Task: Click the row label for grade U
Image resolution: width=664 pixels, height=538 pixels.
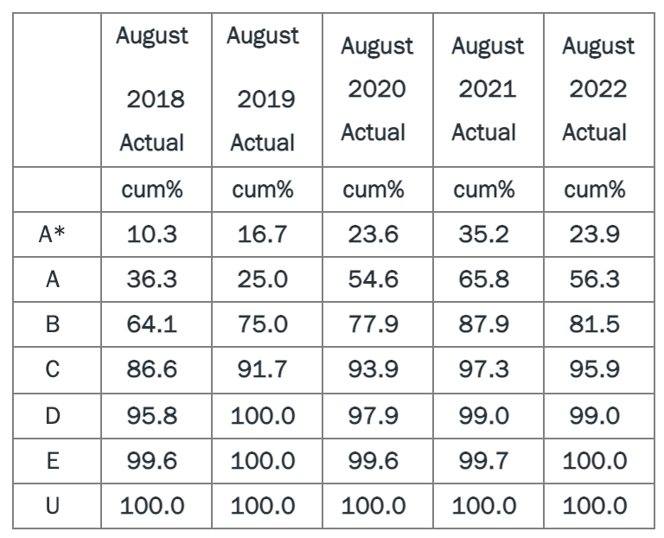Action: point(52,504)
